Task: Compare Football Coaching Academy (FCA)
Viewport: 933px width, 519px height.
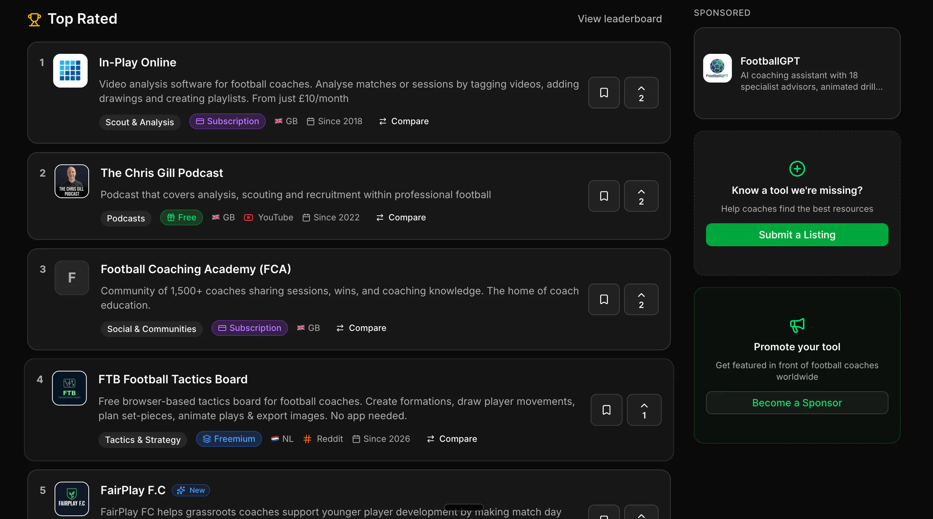Action: (361, 328)
